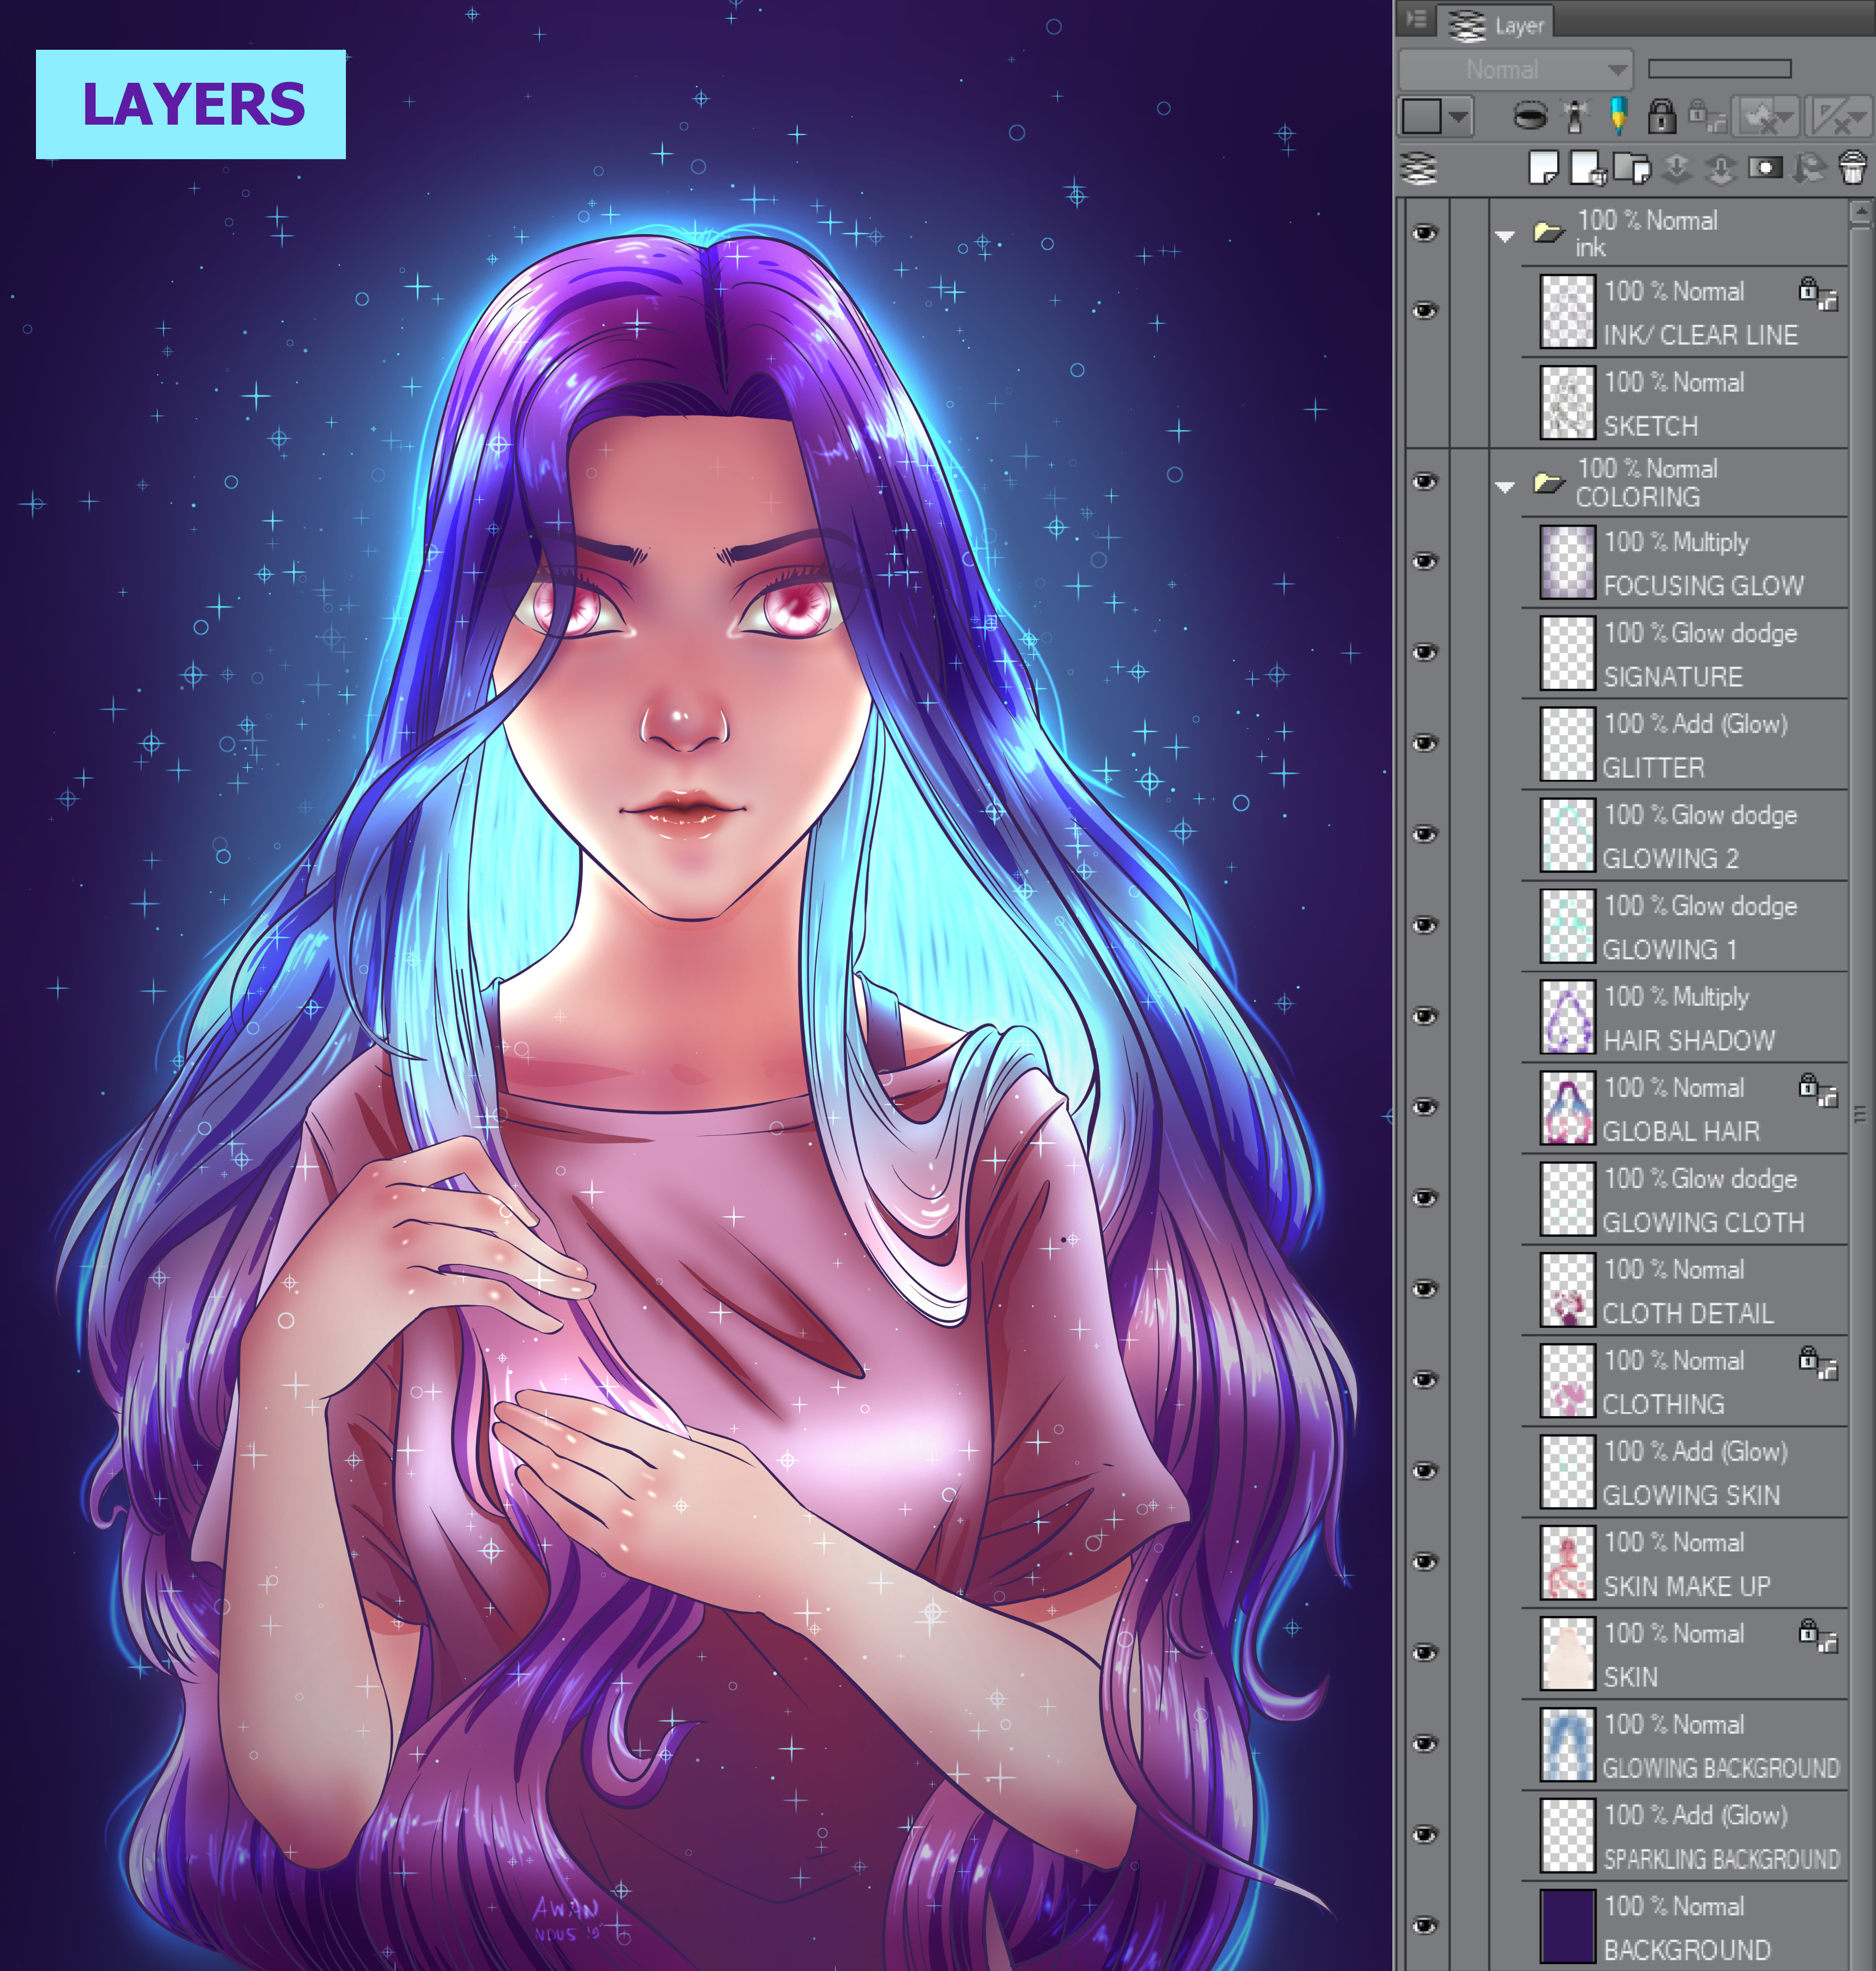Toggle the Lock layer padlock icon
The height and width of the screenshot is (1971, 1876).
click(1661, 116)
